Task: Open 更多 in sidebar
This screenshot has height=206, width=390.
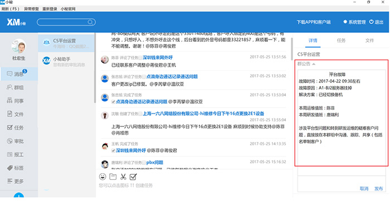Action: pyautogui.click(x=19, y=181)
